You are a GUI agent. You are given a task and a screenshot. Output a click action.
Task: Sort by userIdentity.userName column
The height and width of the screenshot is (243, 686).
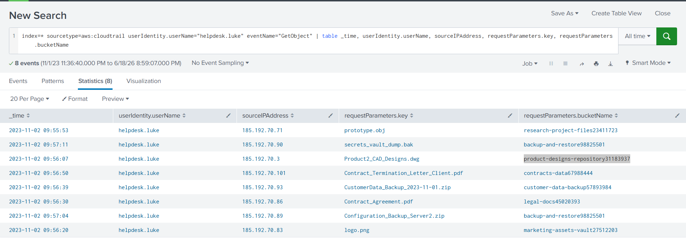pyautogui.click(x=152, y=115)
